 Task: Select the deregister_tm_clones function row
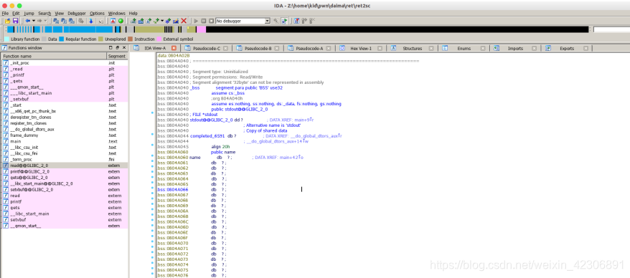click(65, 117)
